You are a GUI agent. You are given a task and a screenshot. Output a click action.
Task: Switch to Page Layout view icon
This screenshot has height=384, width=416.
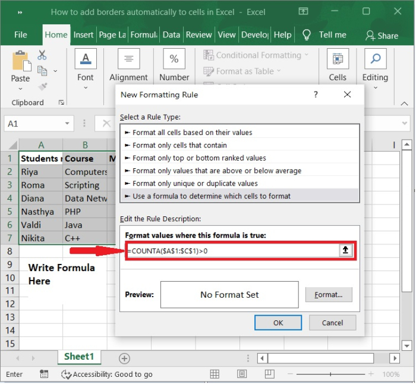click(x=242, y=374)
